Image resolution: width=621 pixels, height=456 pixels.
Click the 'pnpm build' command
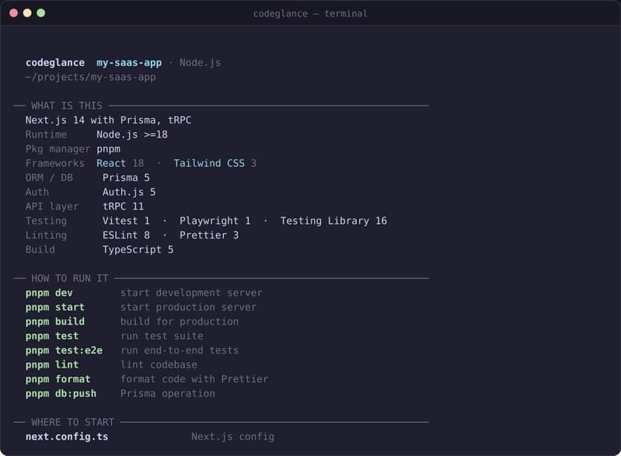55,322
